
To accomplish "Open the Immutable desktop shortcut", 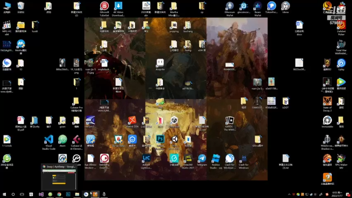I will pos(327,122).
